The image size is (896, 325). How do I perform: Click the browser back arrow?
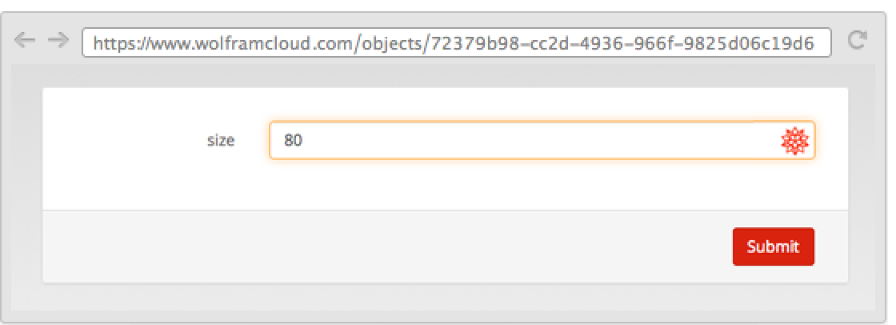click(x=25, y=42)
